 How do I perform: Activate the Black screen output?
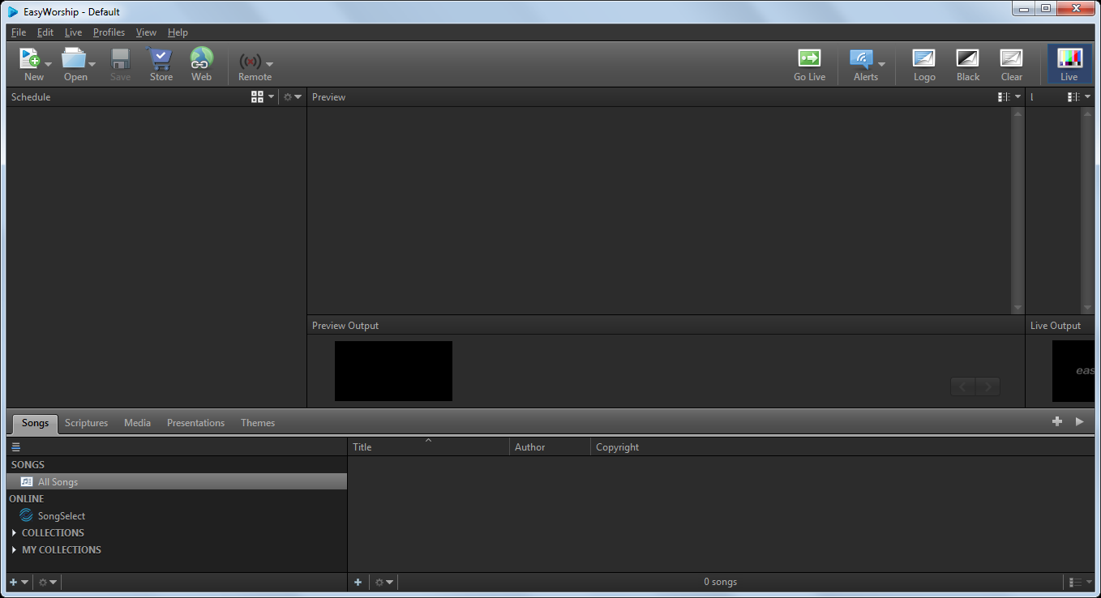(x=967, y=63)
